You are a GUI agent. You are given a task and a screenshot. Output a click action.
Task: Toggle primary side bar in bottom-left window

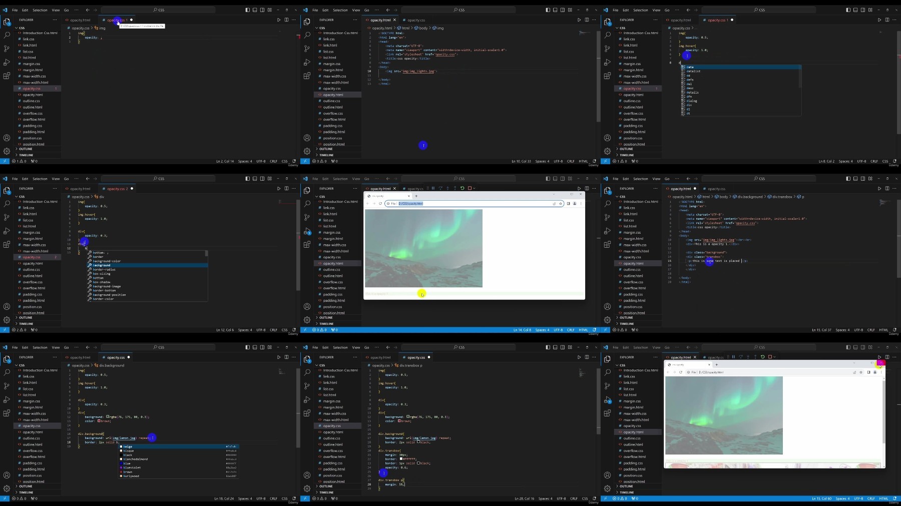(x=247, y=347)
